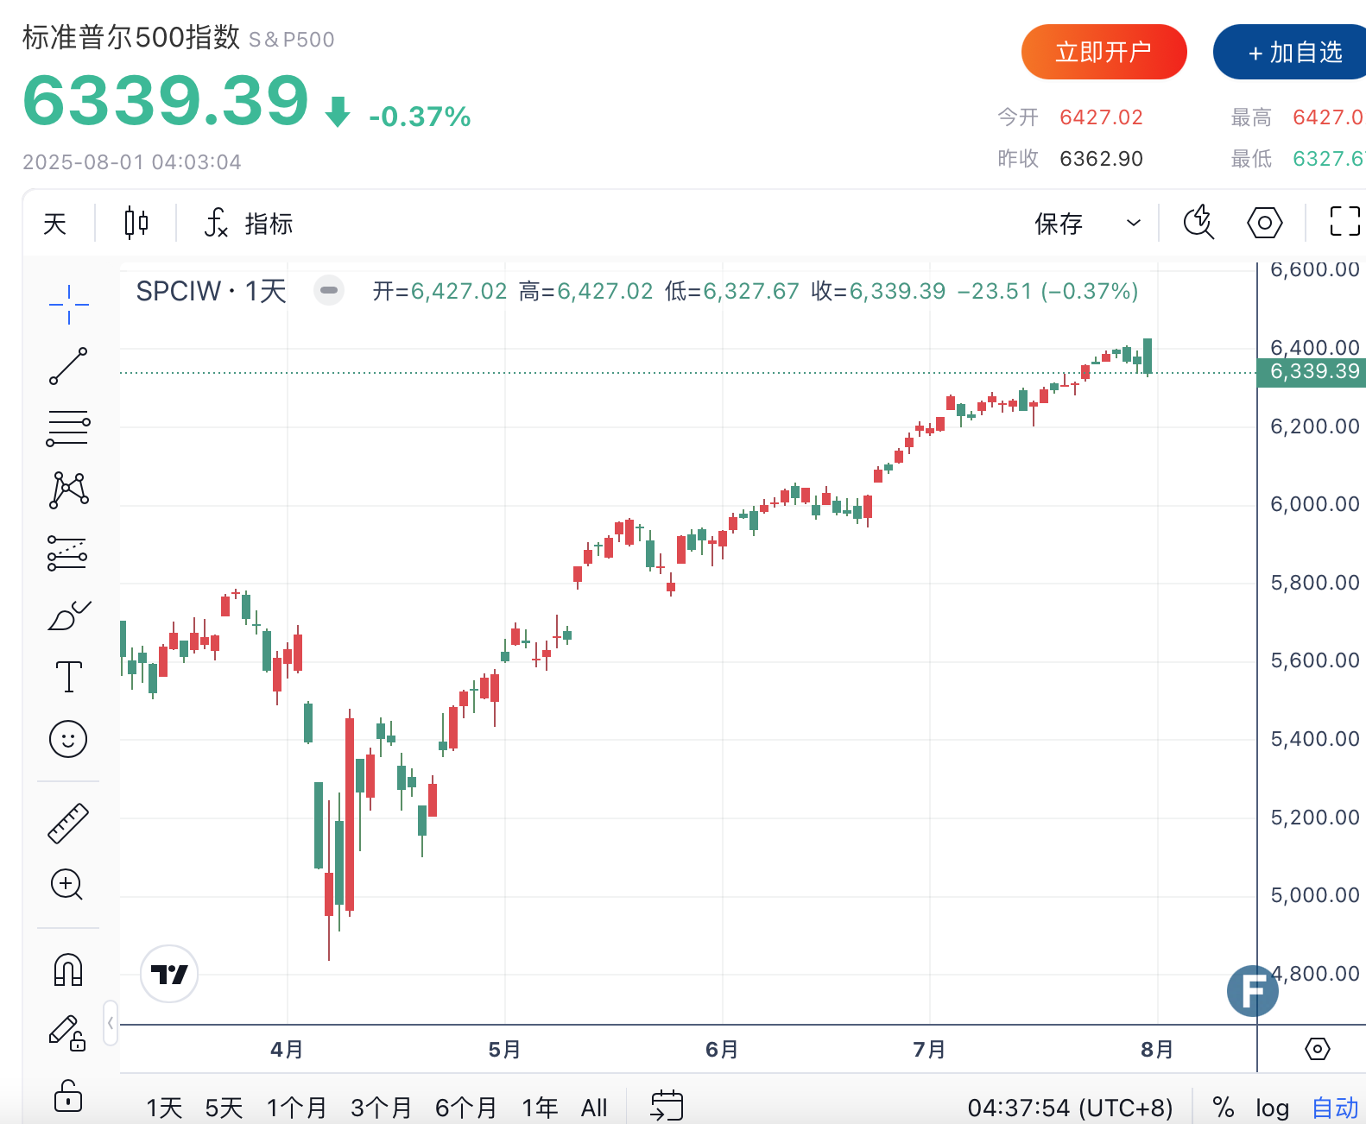The image size is (1366, 1124).
Task: Lock all drawing tools
Action: tap(68, 1096)
